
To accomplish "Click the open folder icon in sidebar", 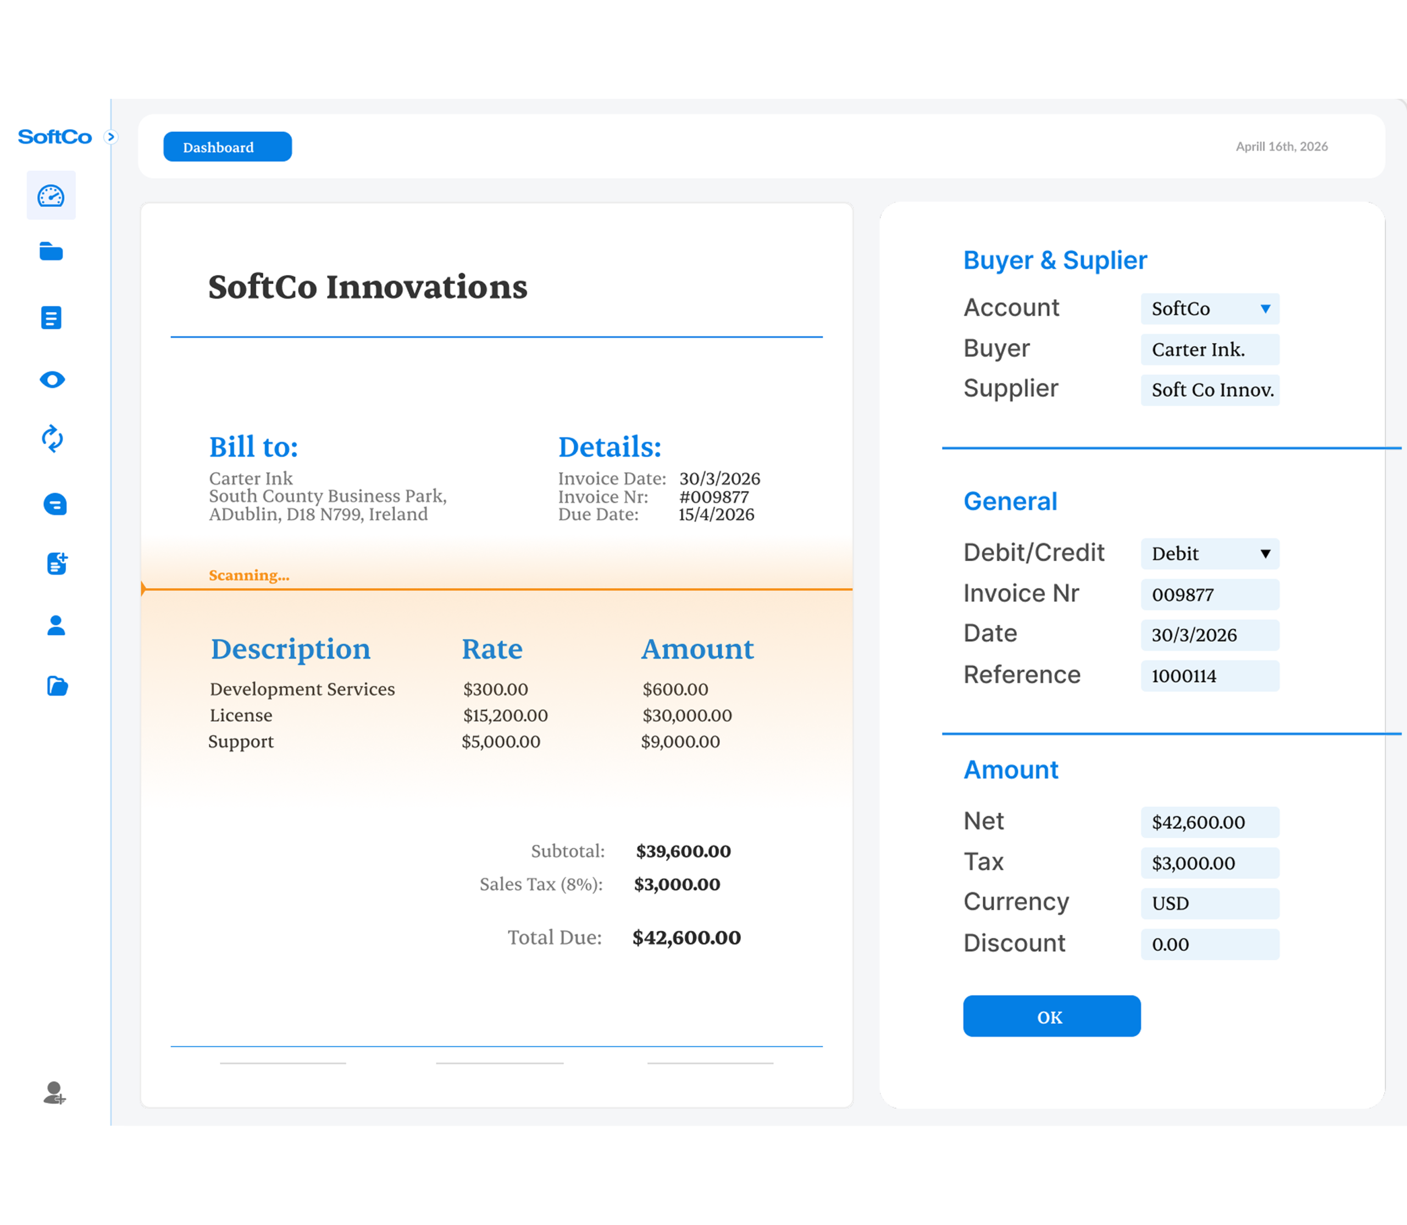I will [x=57, y=686].
